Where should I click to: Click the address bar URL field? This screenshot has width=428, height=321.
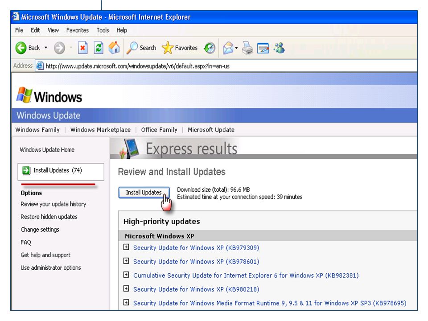(226, 66)
